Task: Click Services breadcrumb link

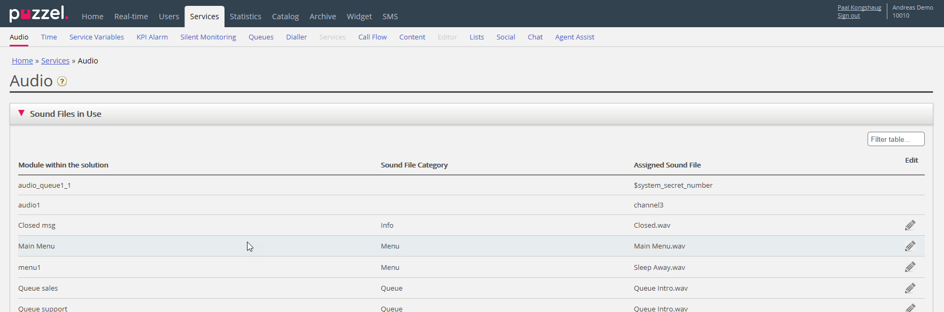Action: point(55,61)
